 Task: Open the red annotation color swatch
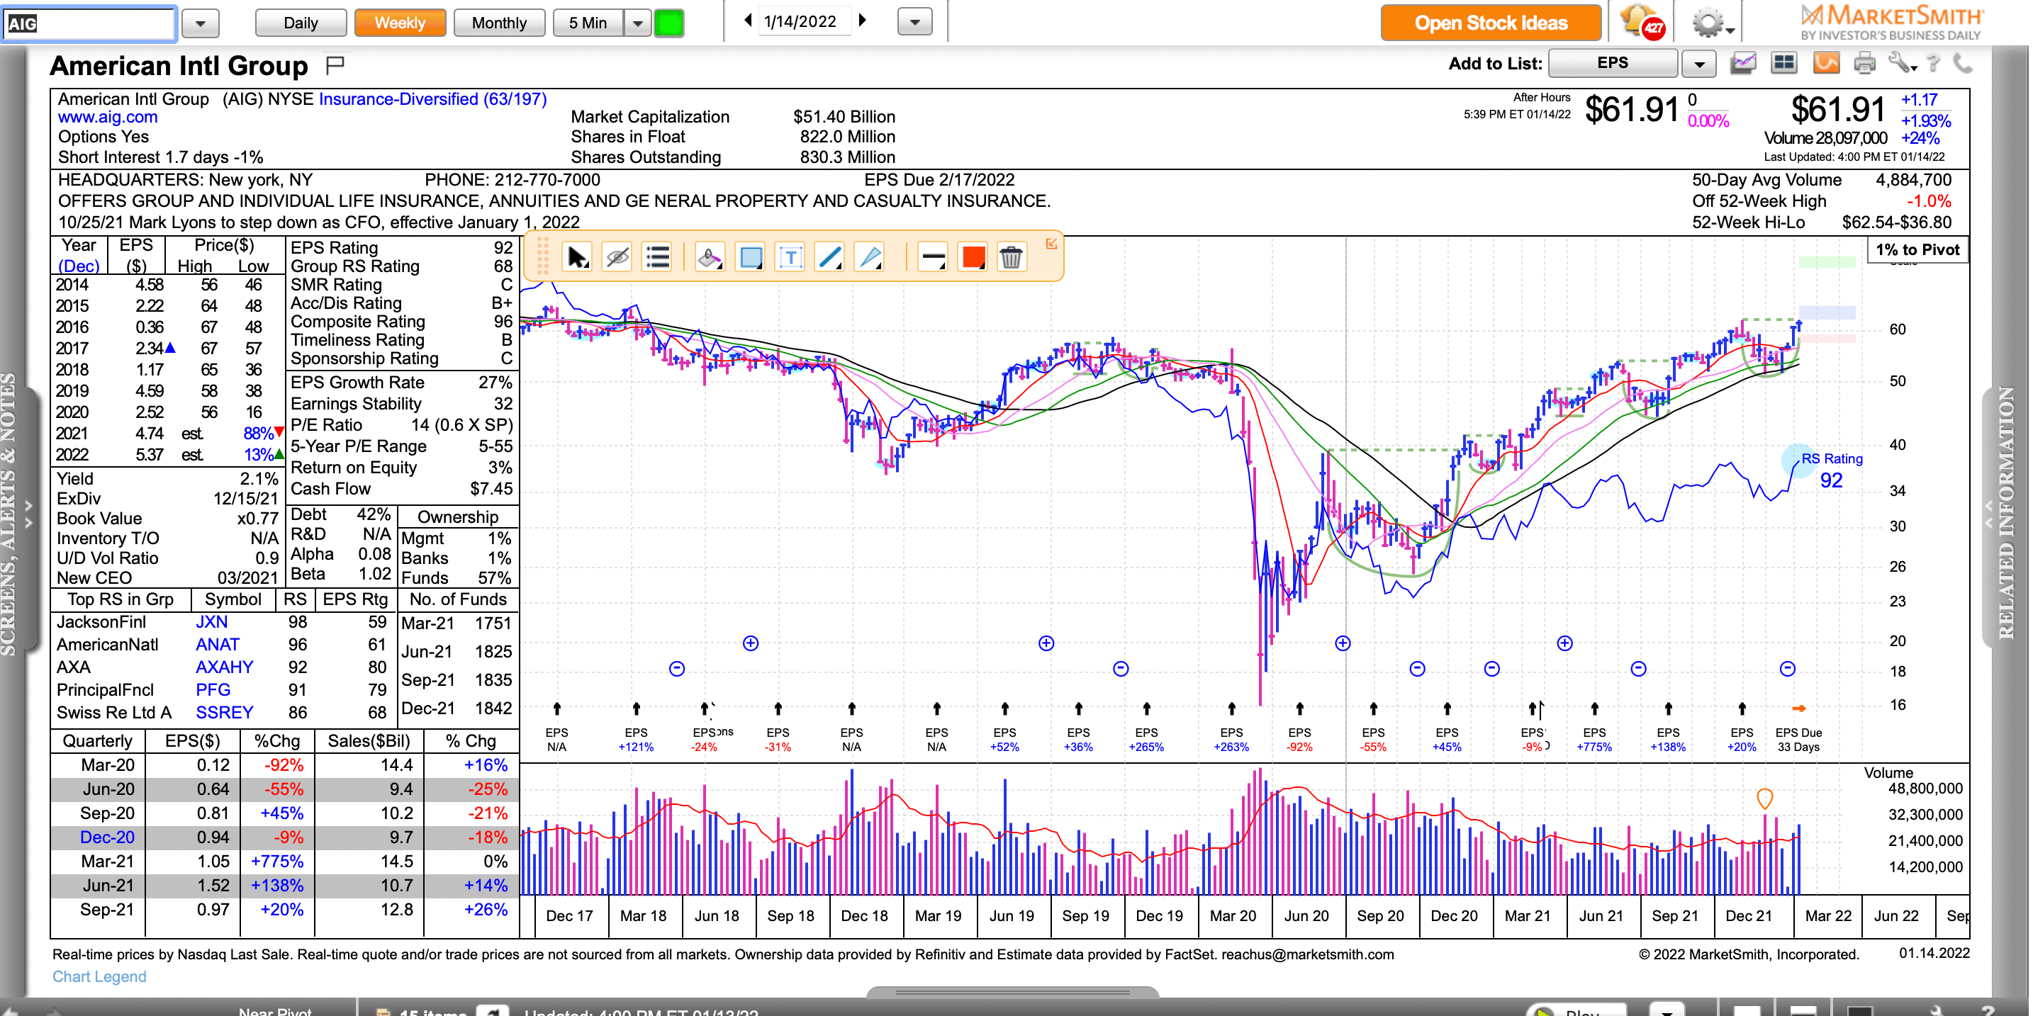973,257
